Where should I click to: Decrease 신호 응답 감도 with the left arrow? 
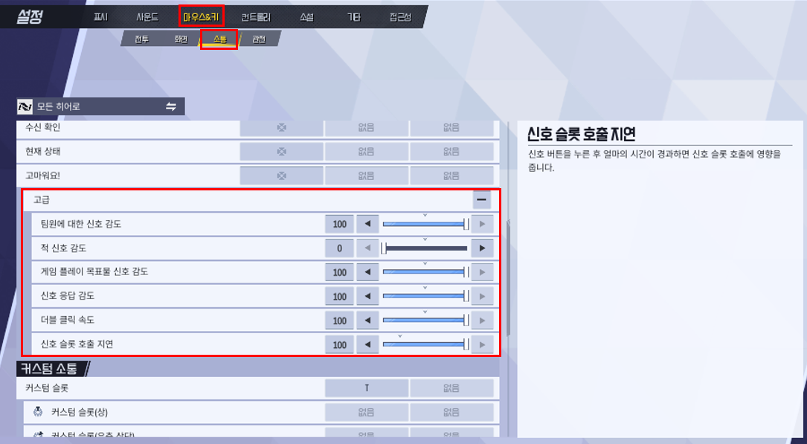[367, 296]
